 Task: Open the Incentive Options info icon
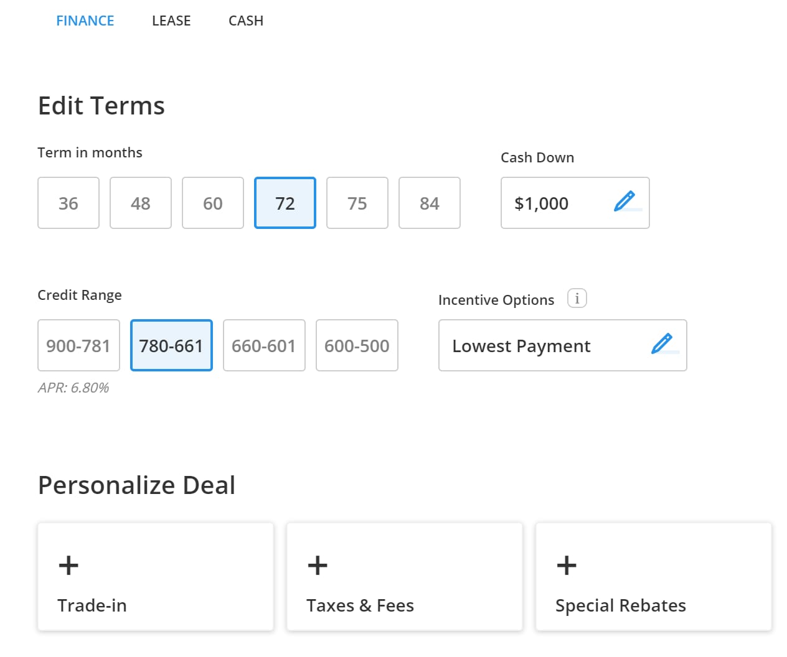tap(577, 299)
